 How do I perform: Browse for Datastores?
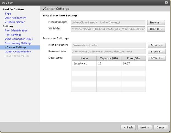[x=156, y=58]
